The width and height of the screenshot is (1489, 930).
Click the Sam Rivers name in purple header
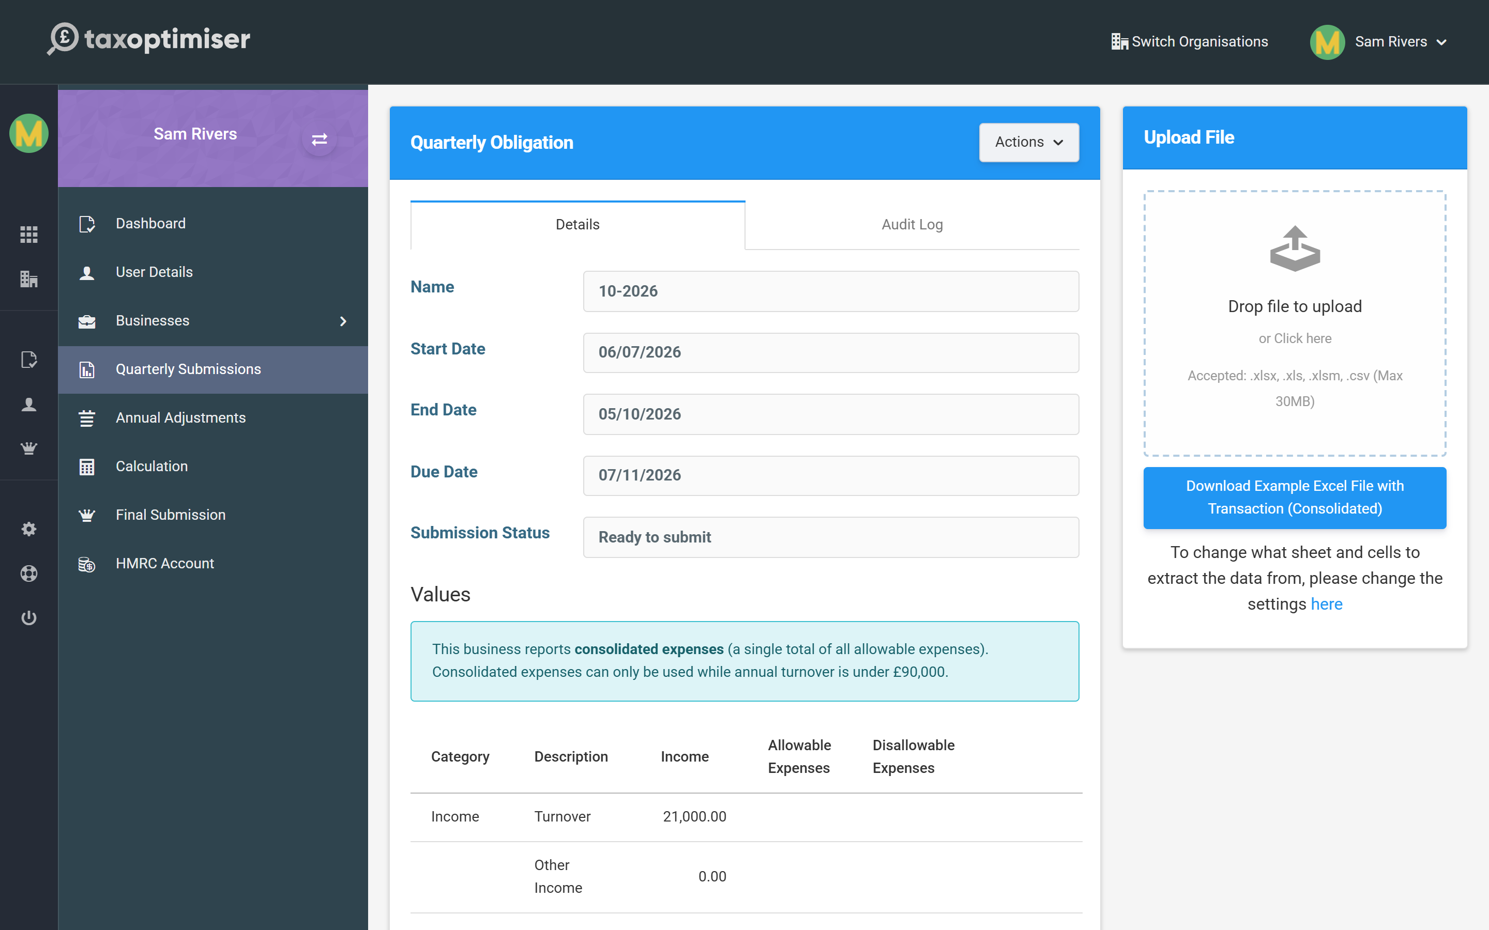195,134
